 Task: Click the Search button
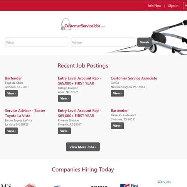pyautogui.click(x=144, y=42)
